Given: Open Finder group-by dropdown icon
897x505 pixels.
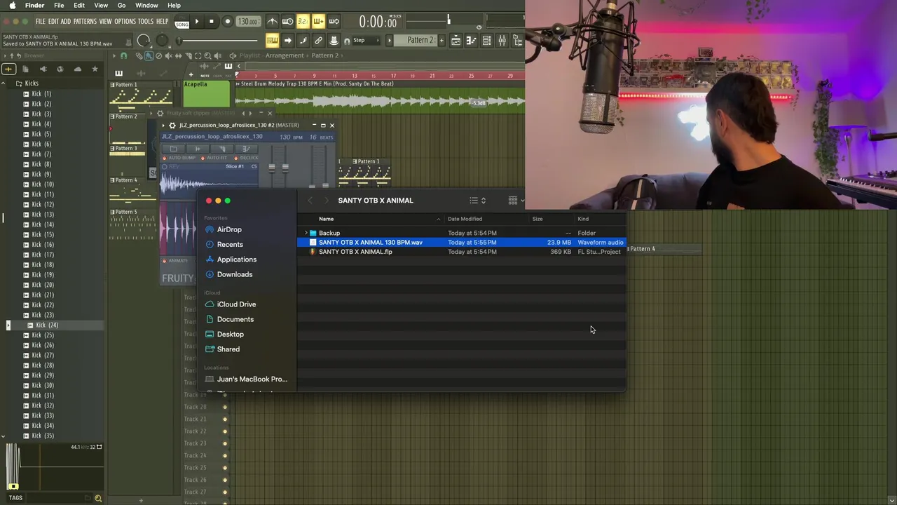Looking at the screenshot, I should pos(515,201).
